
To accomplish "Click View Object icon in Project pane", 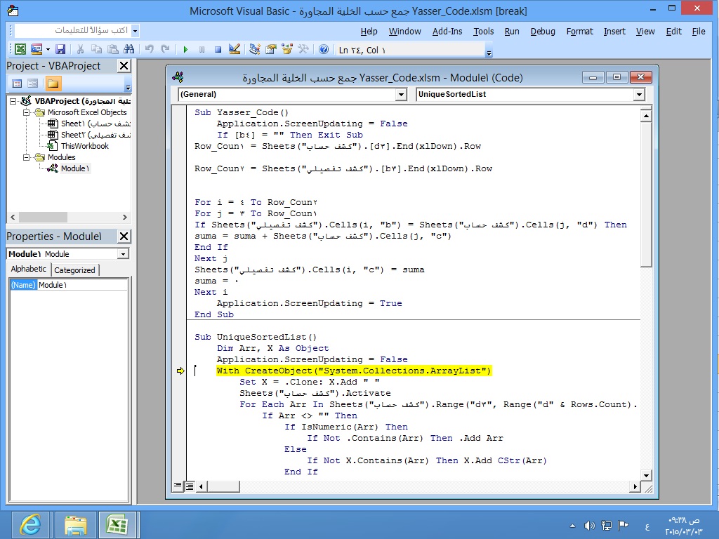I will [33, 84].
